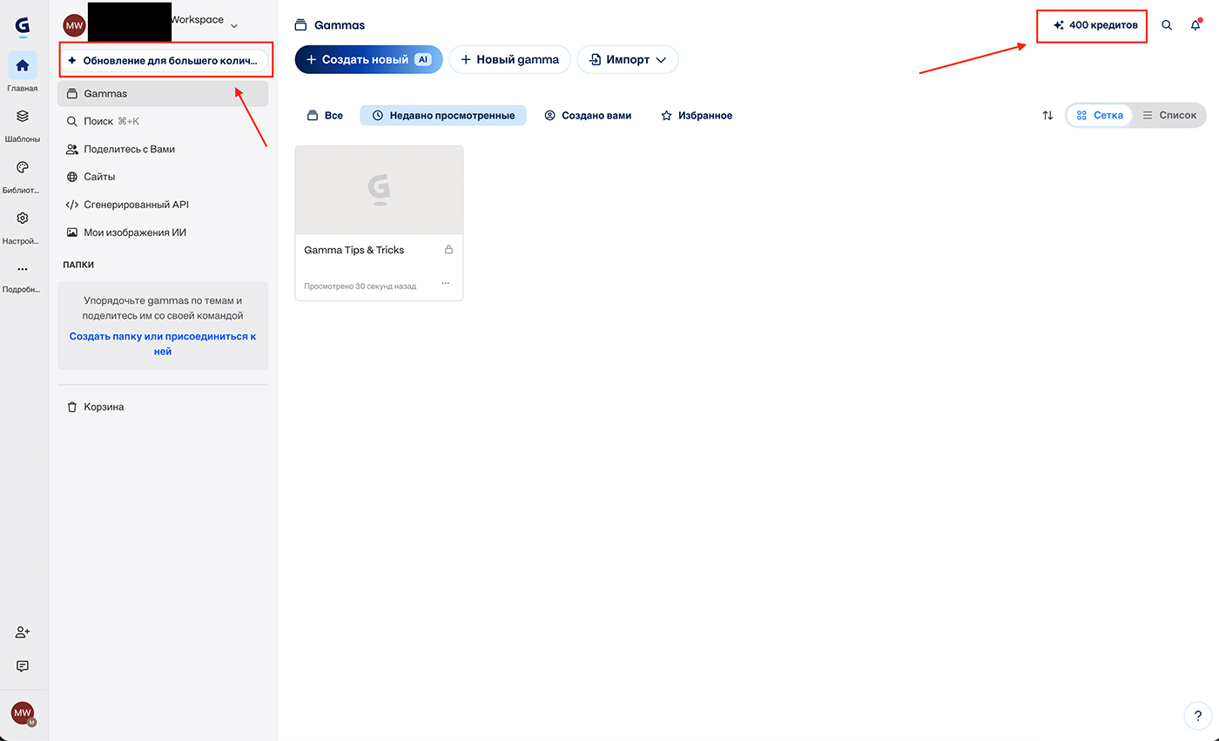Click the sort order arrows icon
This screenshot has width=1219, height=741.
point(1047,115)
